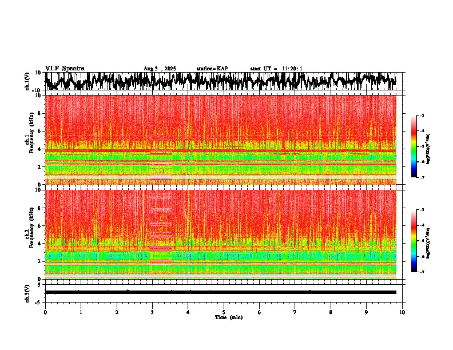453x350 pixels.
Task: Click the "ch.1(V)" axis label
Action: click(x=27, y=81)
